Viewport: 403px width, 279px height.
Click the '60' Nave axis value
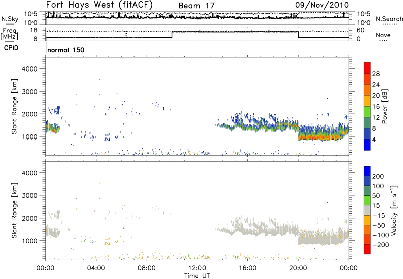coord(360,30)
